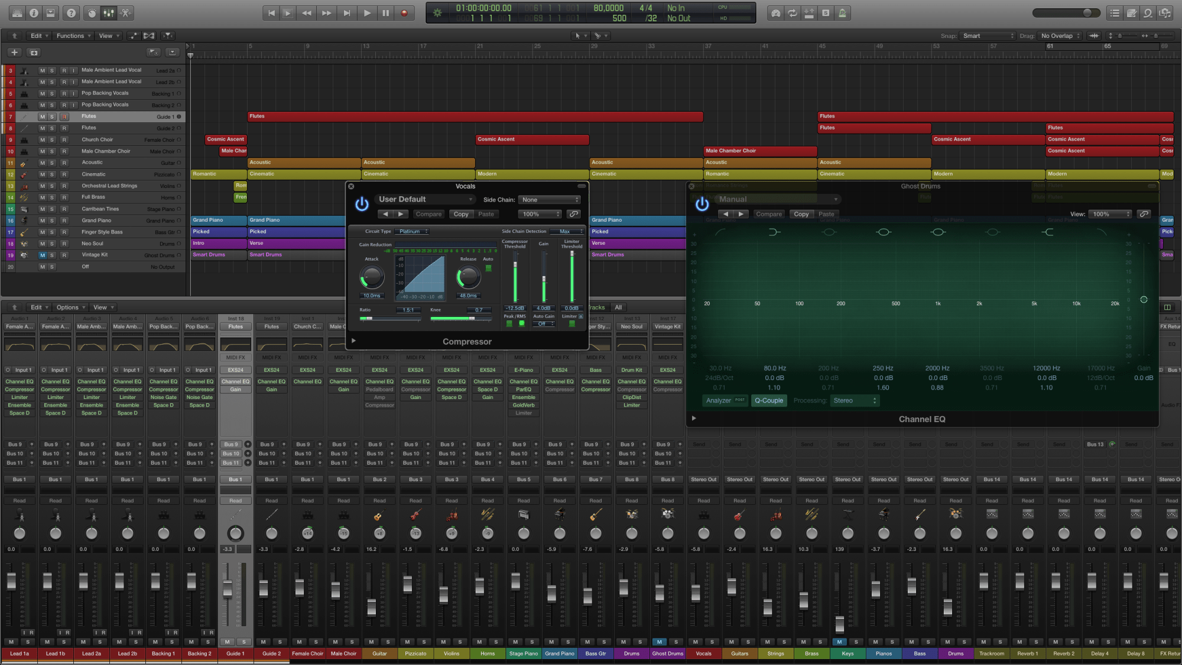
Task: Enable the limiter section in Vocals compressor
Action: 572,323
